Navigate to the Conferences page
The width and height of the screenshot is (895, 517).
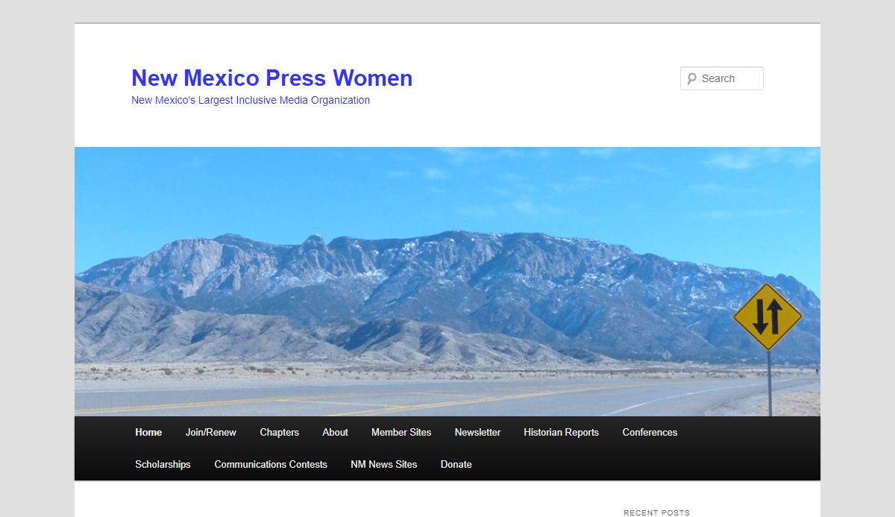650,432
